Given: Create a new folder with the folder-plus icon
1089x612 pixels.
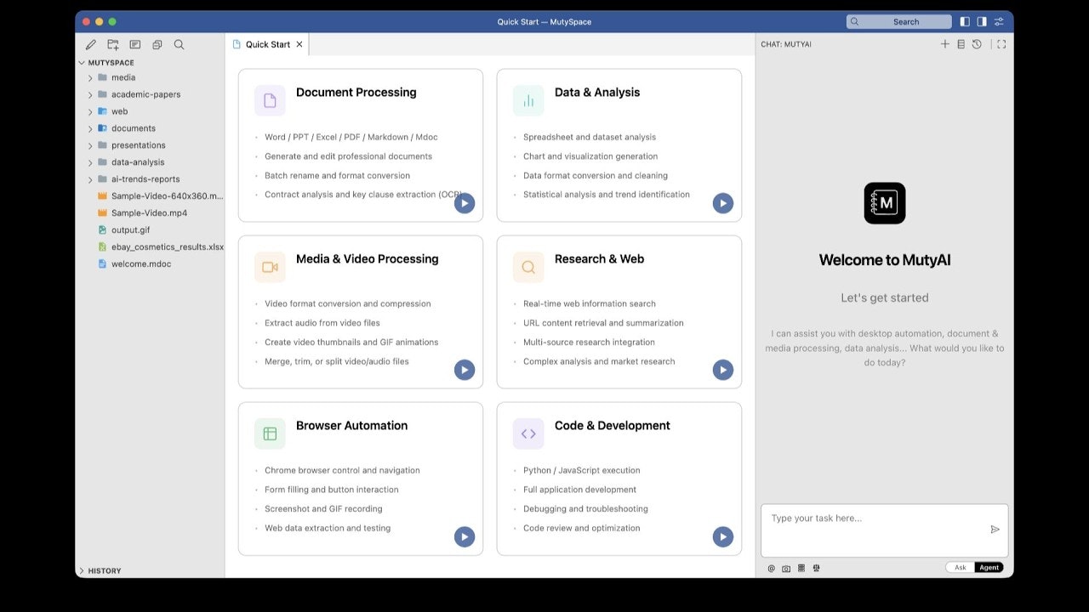Looking at the screenshot, I should 113,44.
